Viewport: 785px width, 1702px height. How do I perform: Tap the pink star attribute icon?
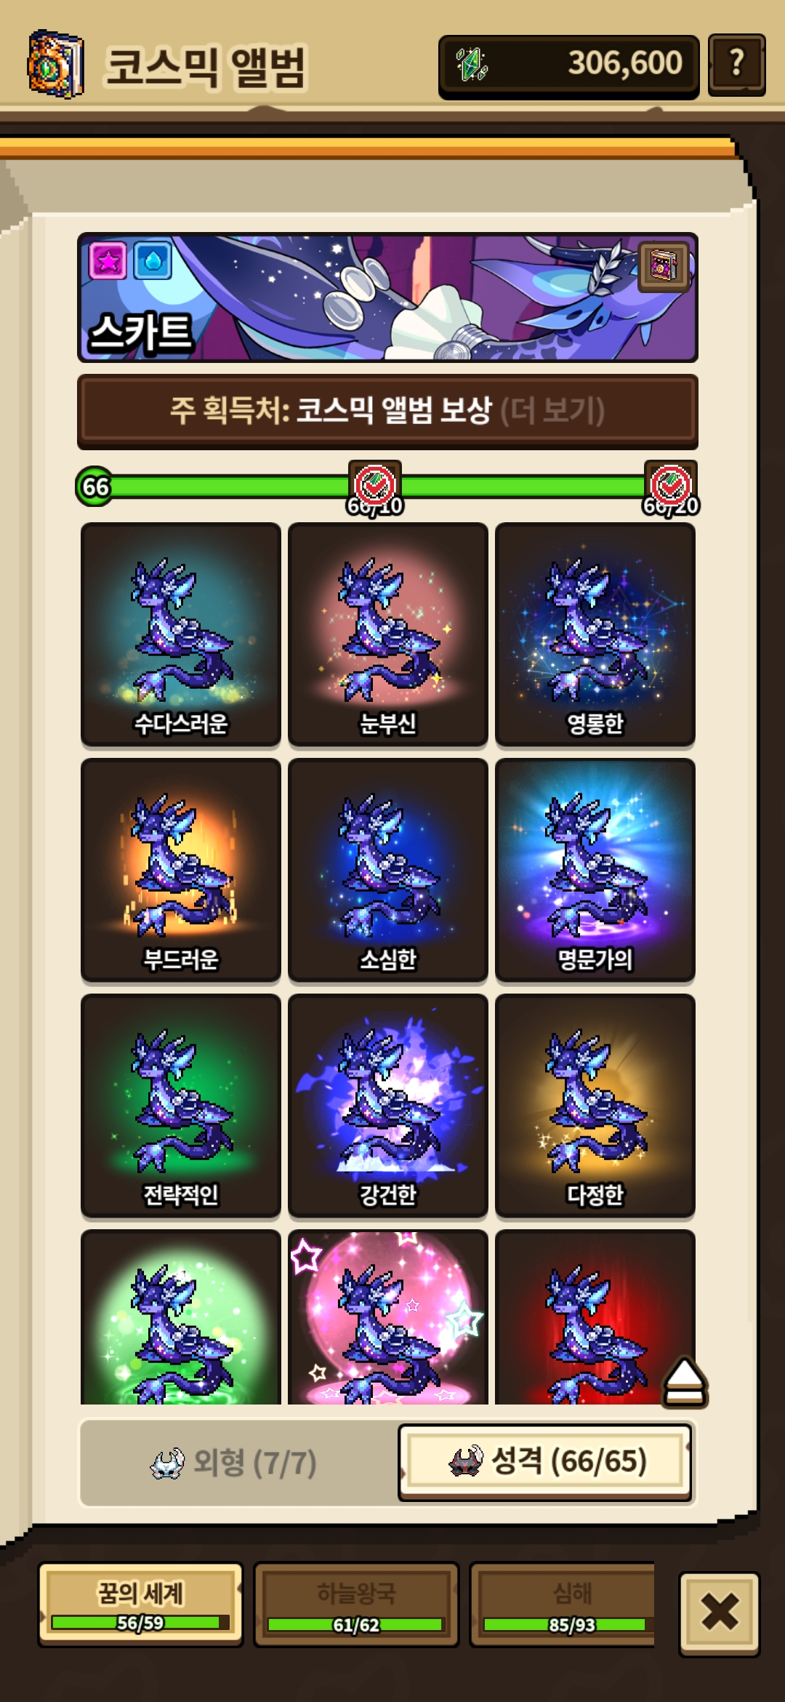[108, 260]
